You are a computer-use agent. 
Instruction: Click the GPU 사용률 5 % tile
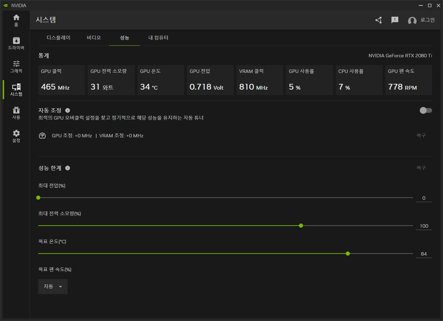(310, 80)
